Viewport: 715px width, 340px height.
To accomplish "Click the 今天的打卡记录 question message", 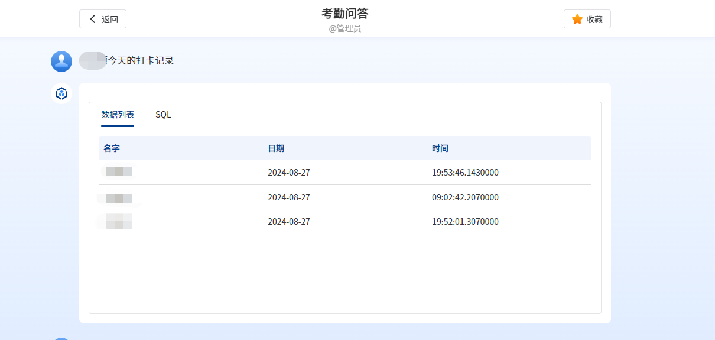I will pos(139,60).
